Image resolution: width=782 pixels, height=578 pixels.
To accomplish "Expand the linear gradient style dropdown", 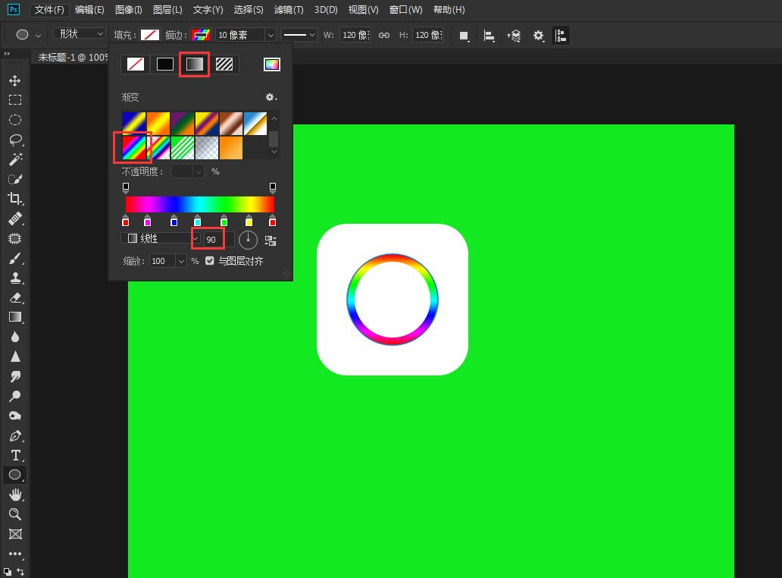I will [x=195, y=239].
